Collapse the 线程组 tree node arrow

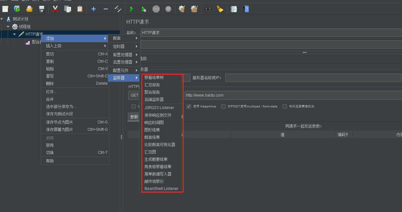click(8, 27)
